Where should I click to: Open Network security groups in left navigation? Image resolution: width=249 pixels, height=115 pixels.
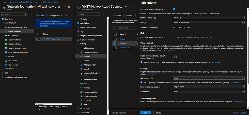click(17, 48)
